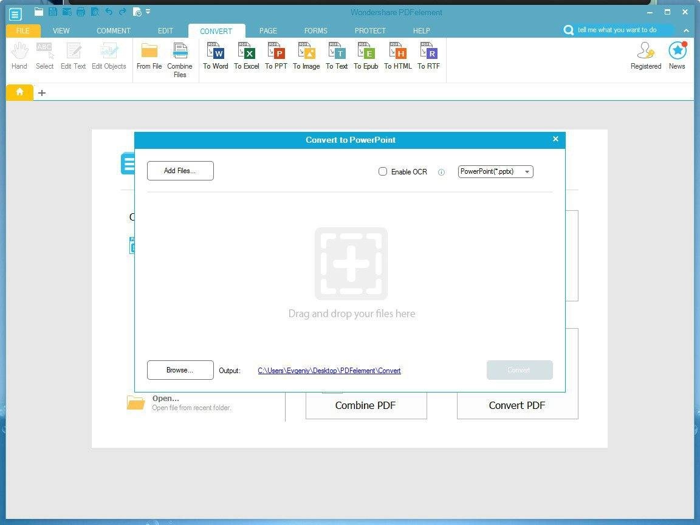Click the Combine Files icon
The height and width of the screenshot is (525, 700).
(x=180, y=60)
